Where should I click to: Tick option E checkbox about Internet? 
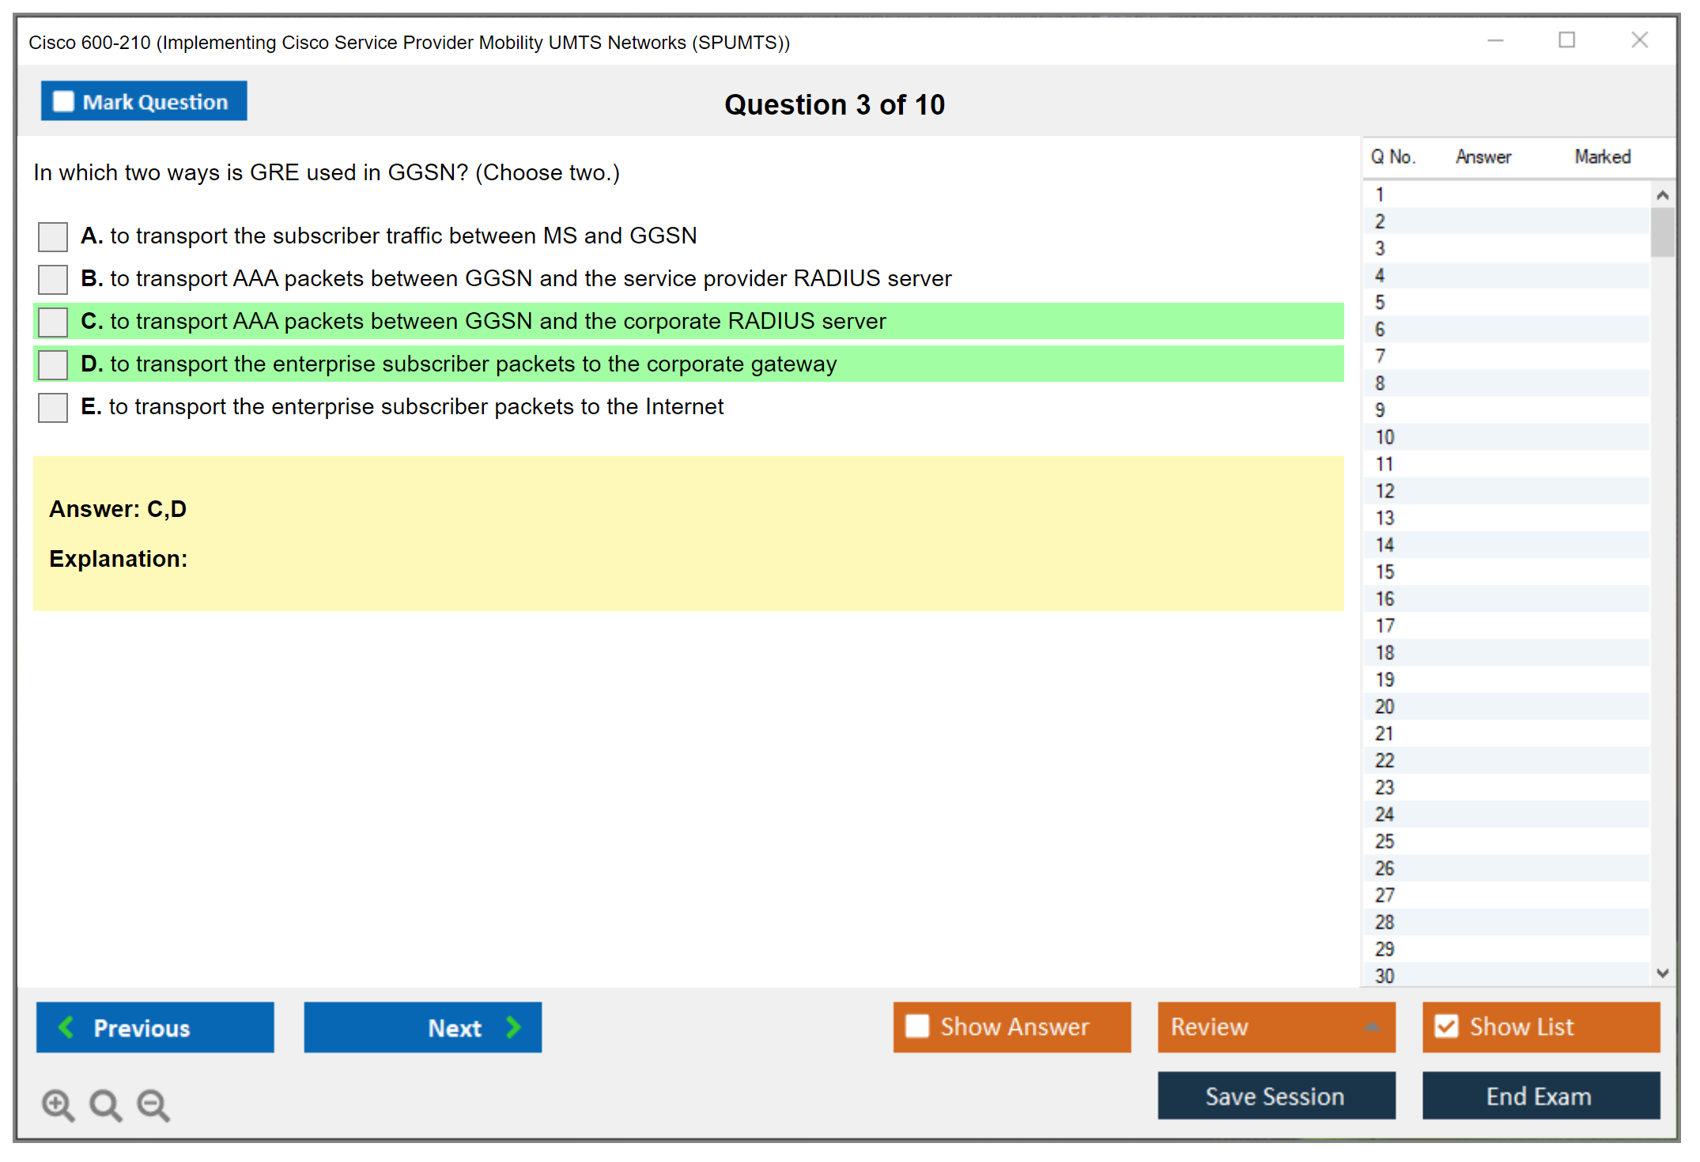pyautogui.click(x=53, y=407)
